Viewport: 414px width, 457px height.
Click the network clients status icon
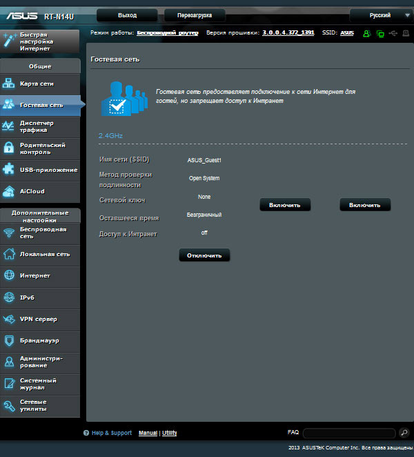(379, 33)
